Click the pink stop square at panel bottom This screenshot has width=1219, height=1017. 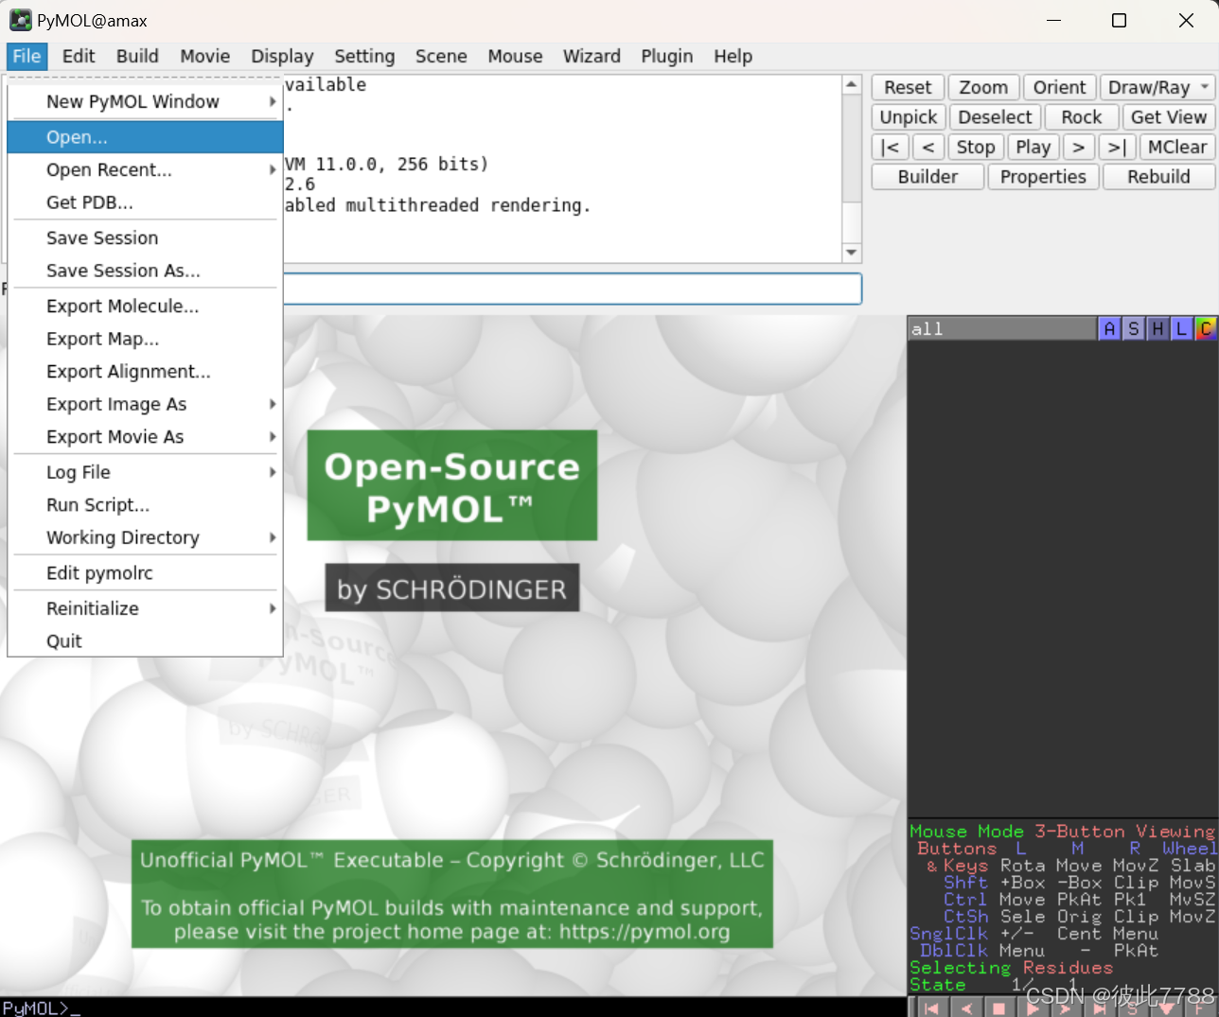tap(998, 1008)
